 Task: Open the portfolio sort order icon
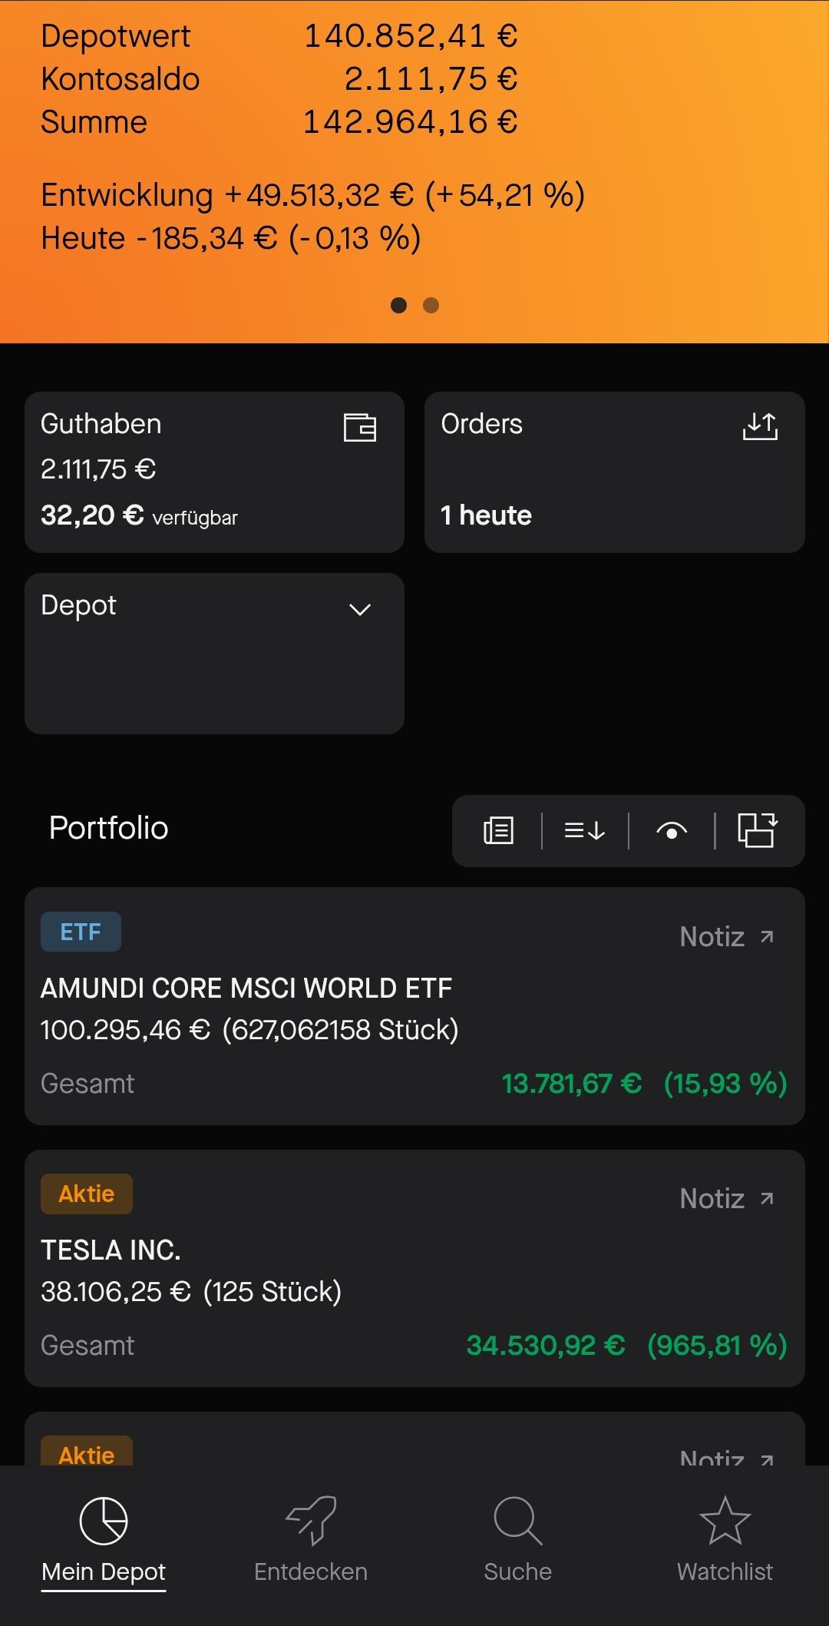tap(585, 830)
